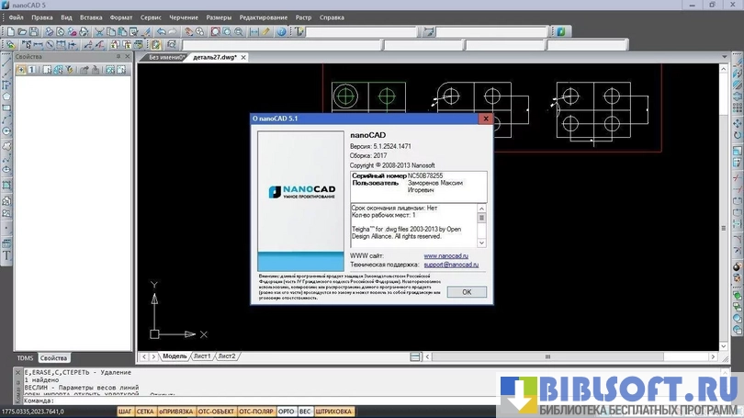Open the www.nanocad.ru website link
744x418 pixels.
coord(445,255)
